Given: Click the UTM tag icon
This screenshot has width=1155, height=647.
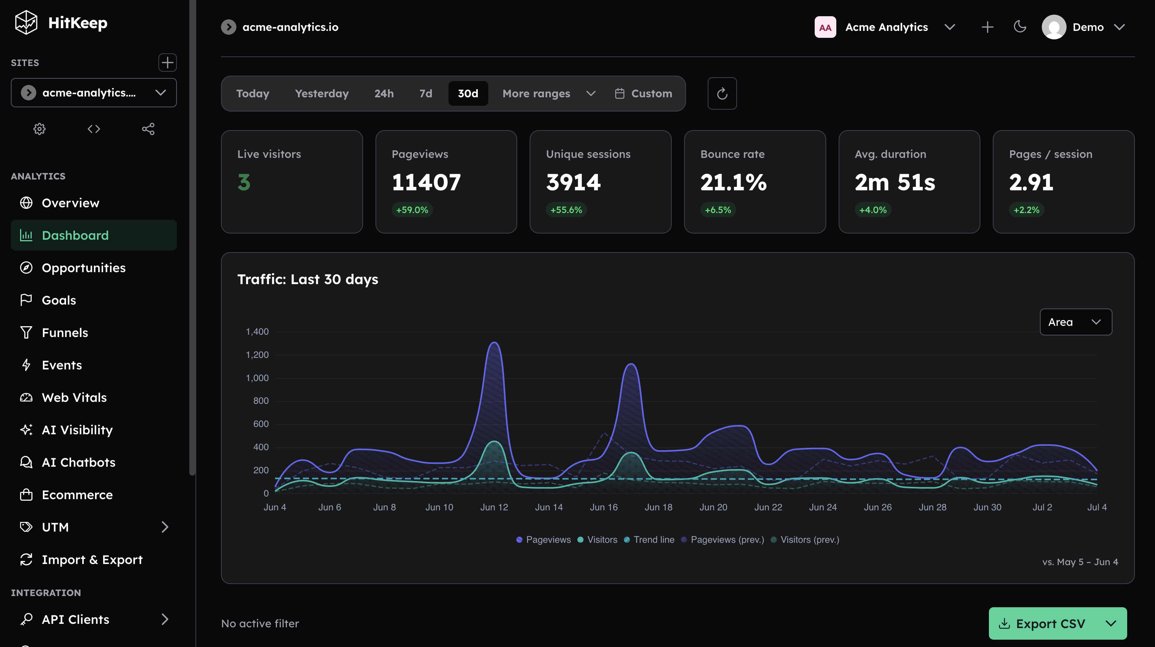Looking at the screenshot, I should pos(26,527).
